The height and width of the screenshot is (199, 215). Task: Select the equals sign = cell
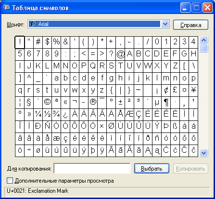pos(93,54)
